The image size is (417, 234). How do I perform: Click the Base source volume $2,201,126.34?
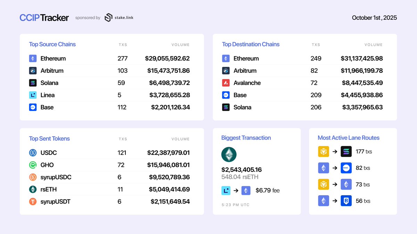[171, 107]
